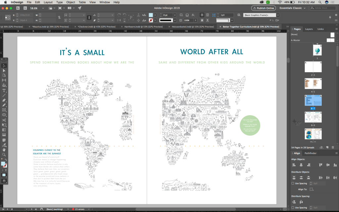Check Use Spacing under Distribute Spacing
The image size is (339, 212).
(293, 208)
